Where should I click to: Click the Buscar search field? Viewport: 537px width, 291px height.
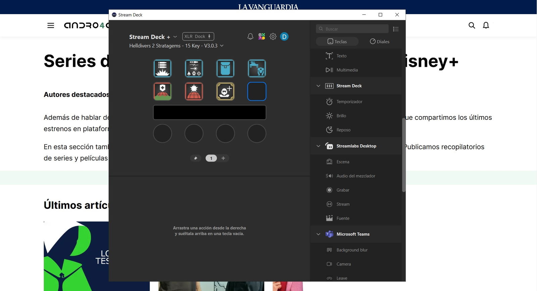(352, 29)
